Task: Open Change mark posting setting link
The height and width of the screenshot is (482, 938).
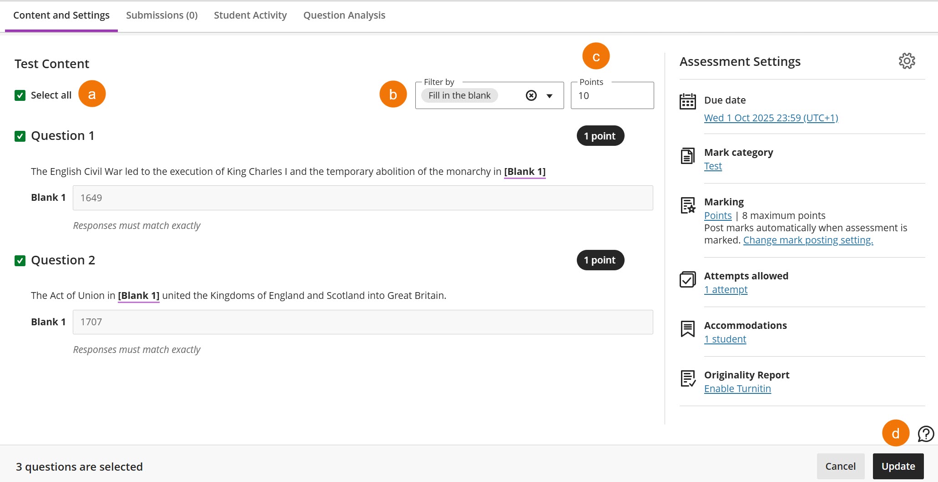Action: (x=808, y=240)
